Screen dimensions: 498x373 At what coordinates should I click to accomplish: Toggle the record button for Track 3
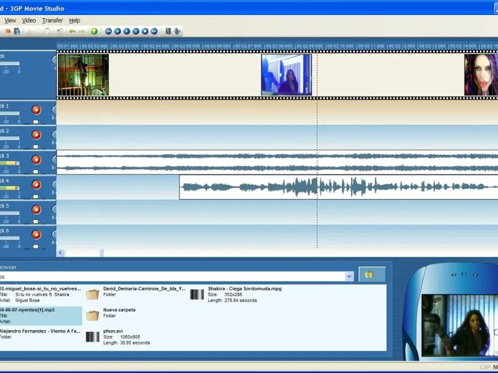point(36,160)
